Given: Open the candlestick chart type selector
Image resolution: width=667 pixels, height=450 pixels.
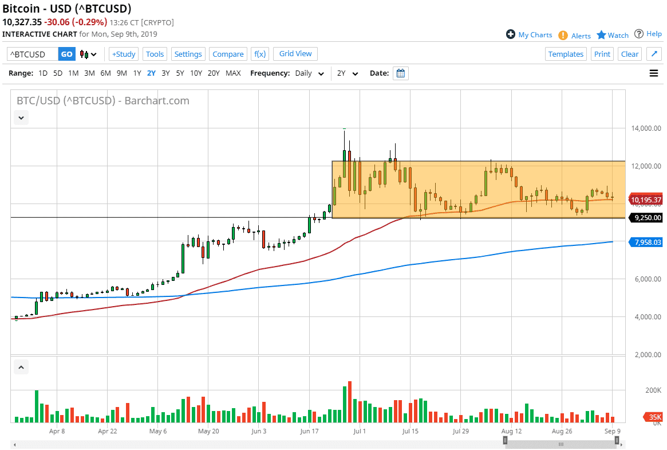Looking at the screenshot, I should tap(88, 54).
